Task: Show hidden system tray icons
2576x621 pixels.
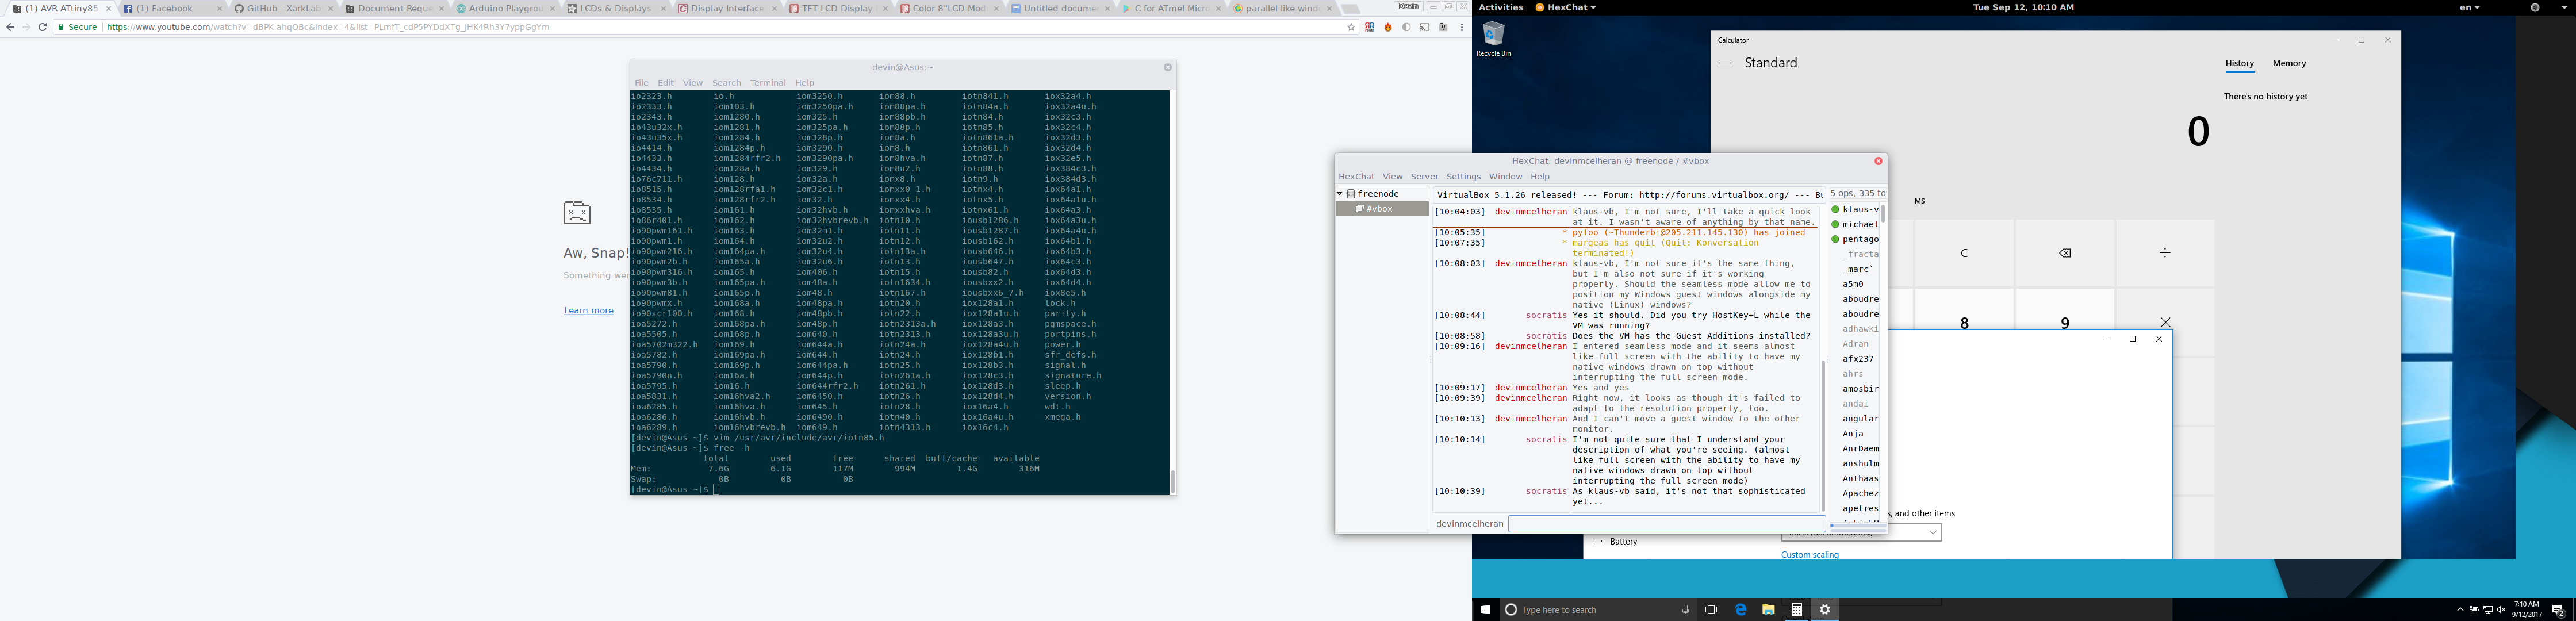Action: pos(2460,609)
